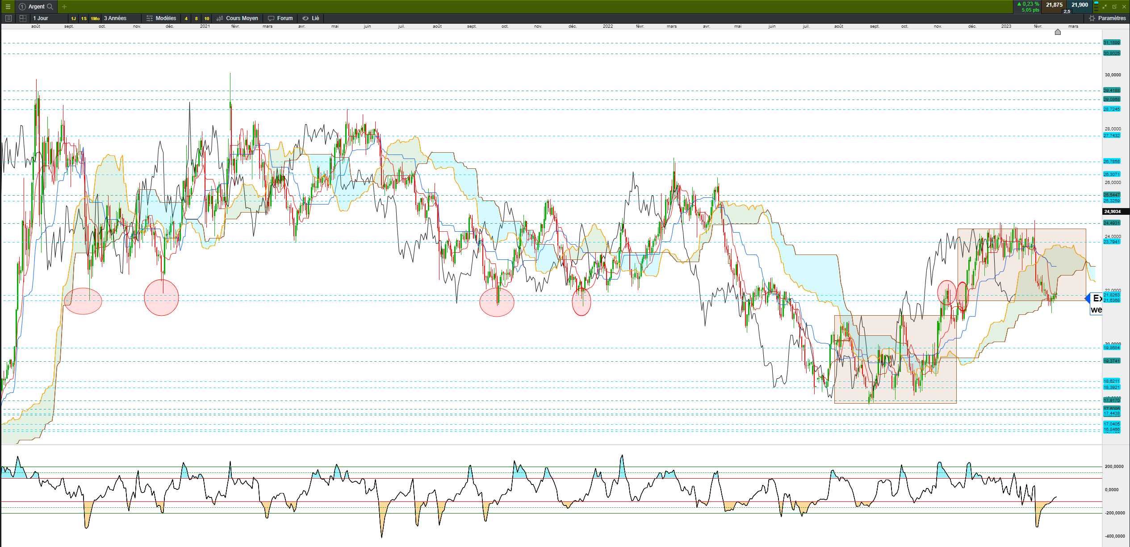The height and width of the screenshot is (547, 1130).
Task: Add a new chart tab
Action: [x=64, y=7]
